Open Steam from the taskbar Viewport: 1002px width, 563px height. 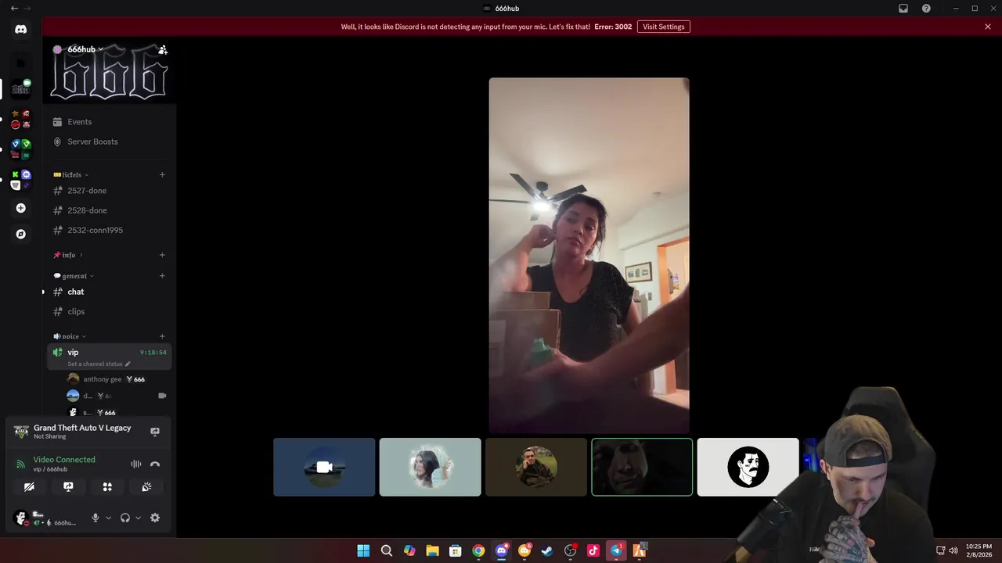(547, 550)
